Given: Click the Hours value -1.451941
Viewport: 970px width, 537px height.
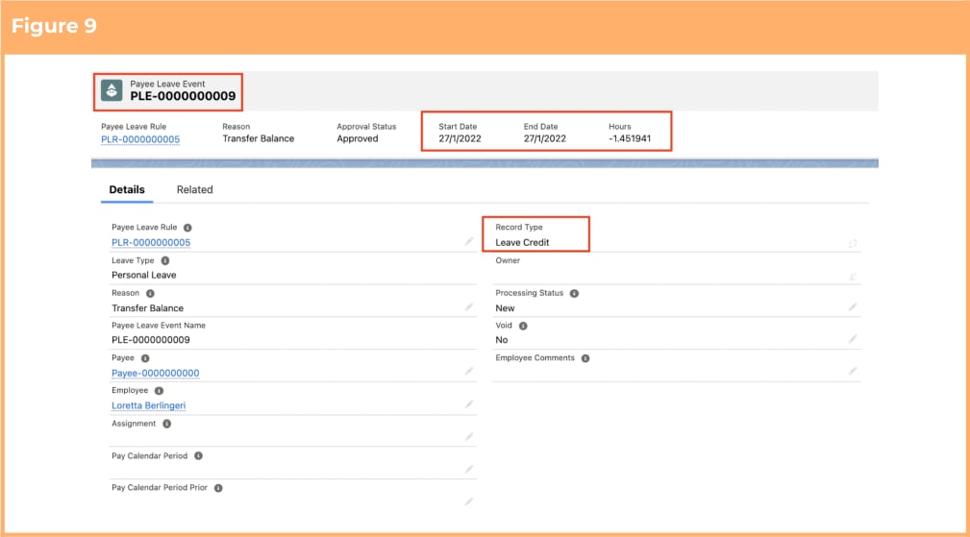Looking at the screenshot, I should pos(629,138).
